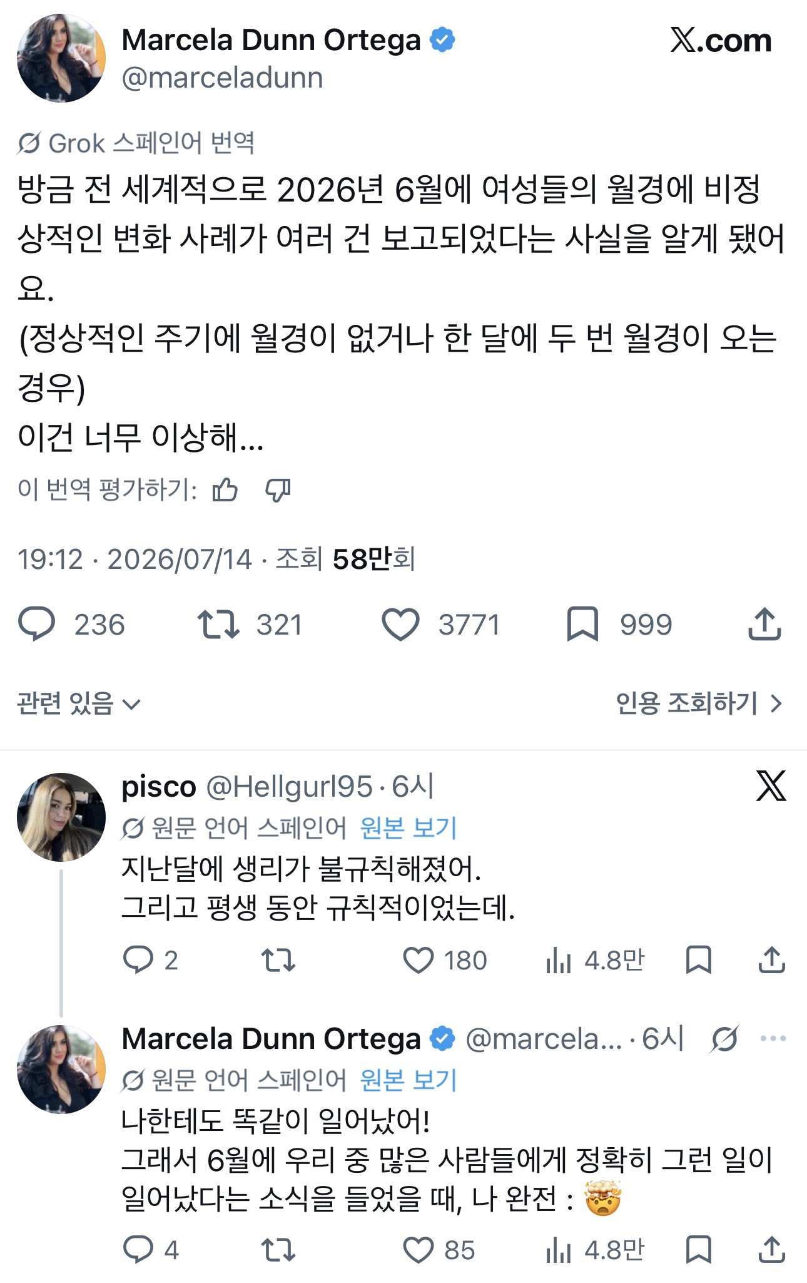807x1283 pixels.
Task: Open the @marceladunn handle
Action: click(x=222, y=78)
